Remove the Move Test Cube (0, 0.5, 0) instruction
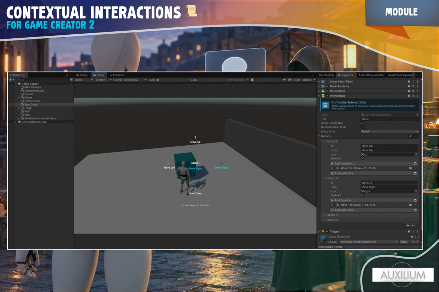 coord(415,168)
